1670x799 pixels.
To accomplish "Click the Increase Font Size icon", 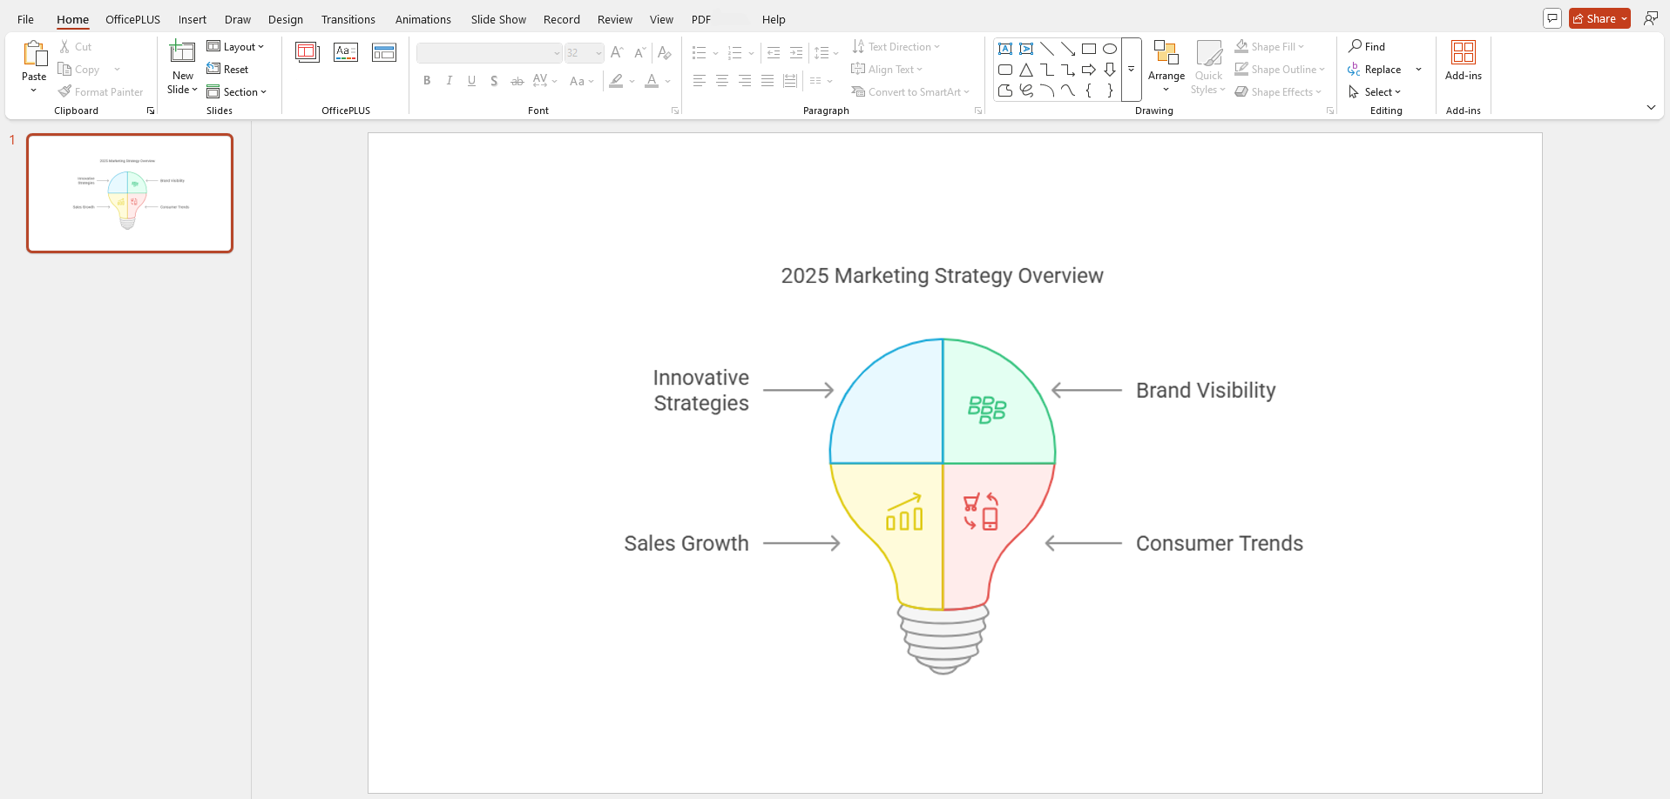I will [x=616, y=52].
